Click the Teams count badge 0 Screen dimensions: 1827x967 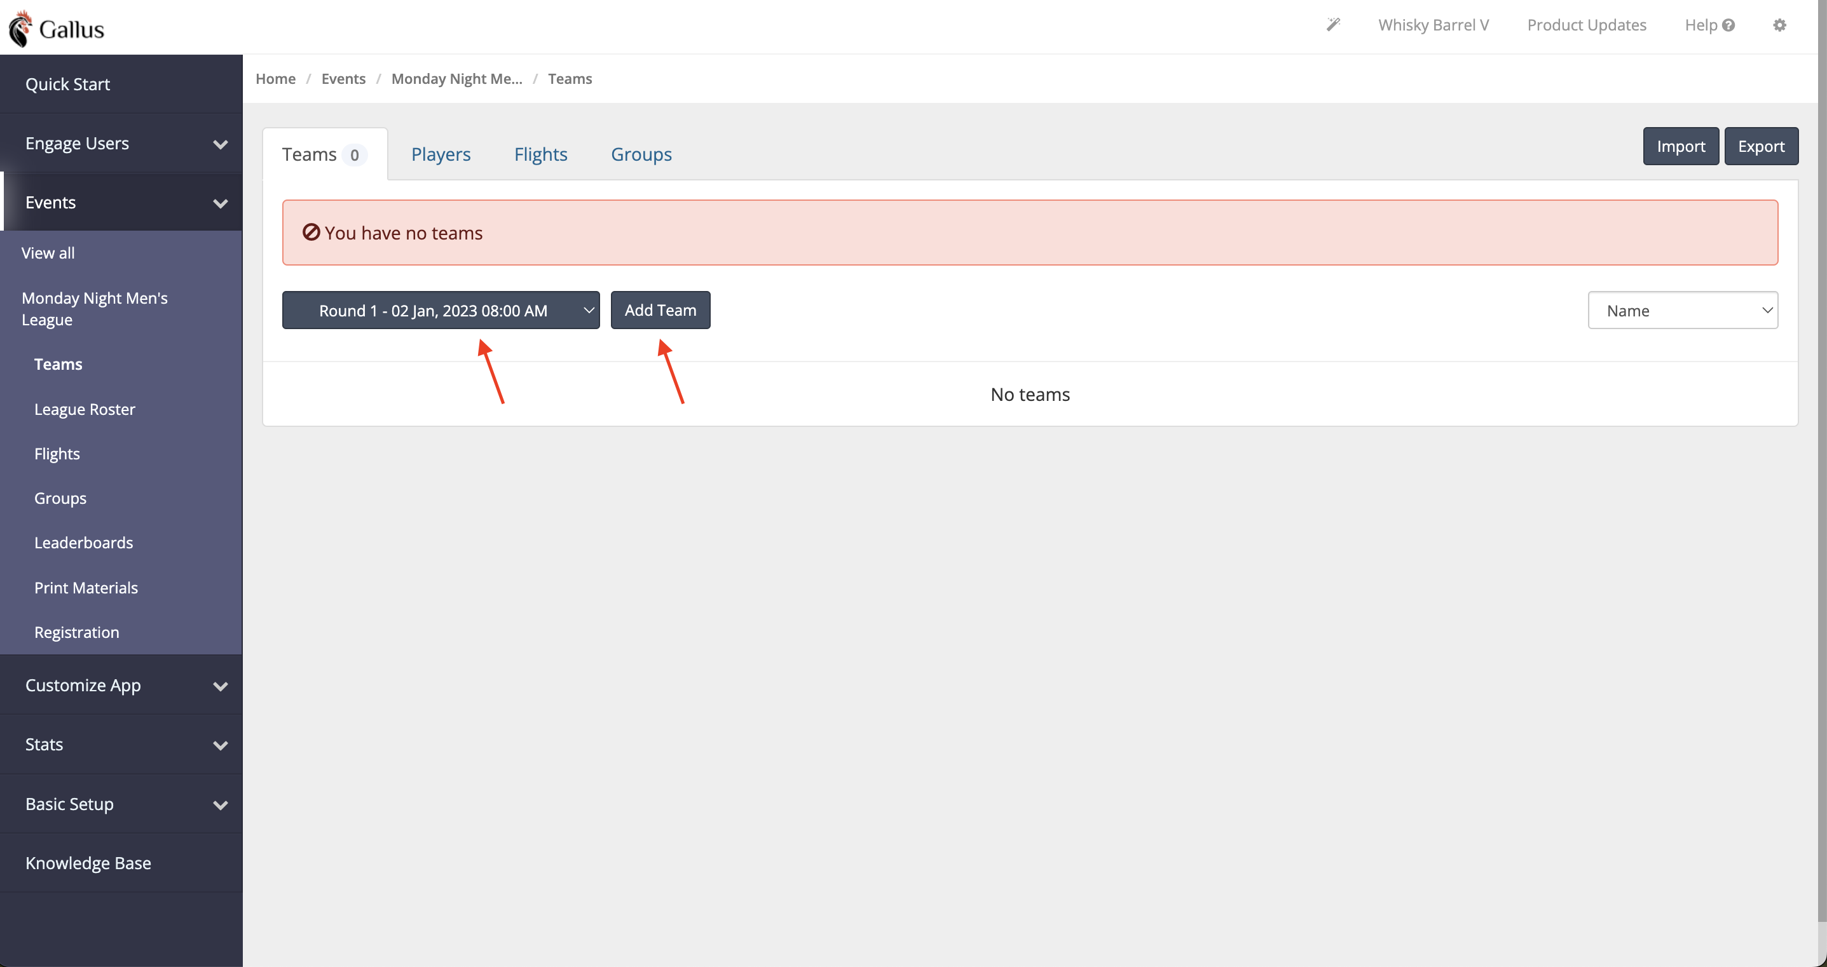pyautogui.click(x=354, y=154)
